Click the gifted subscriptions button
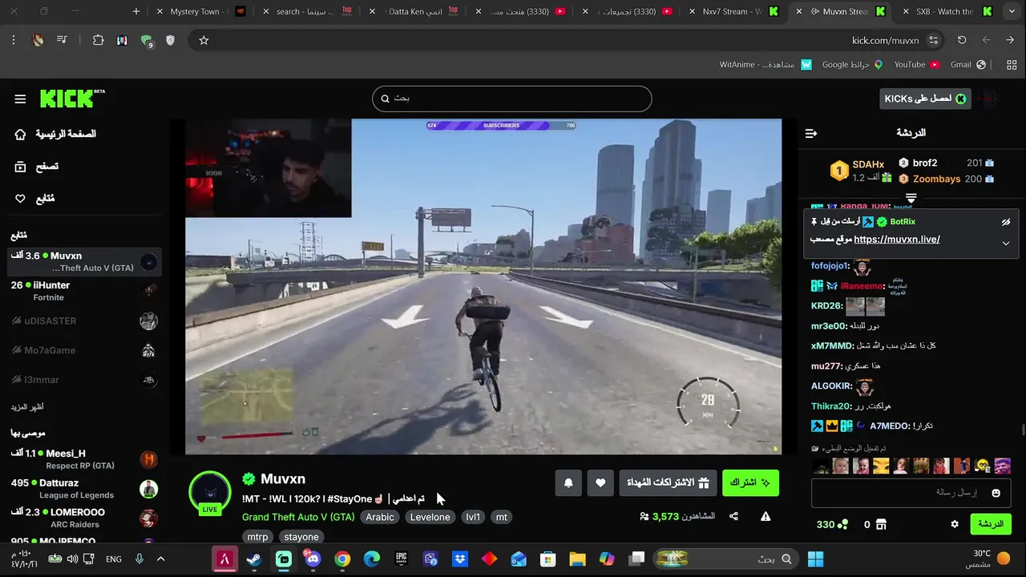Image resolution: width=1026 pixels, height=577 pixels. point(668,482)
